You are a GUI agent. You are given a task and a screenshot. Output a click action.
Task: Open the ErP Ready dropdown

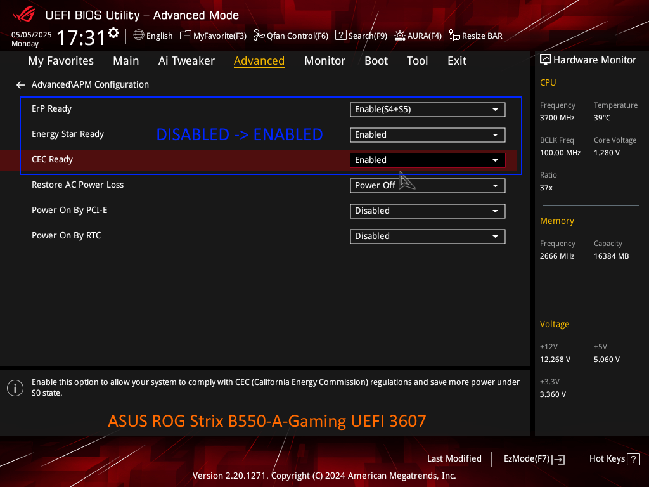(x=428, y=110)
